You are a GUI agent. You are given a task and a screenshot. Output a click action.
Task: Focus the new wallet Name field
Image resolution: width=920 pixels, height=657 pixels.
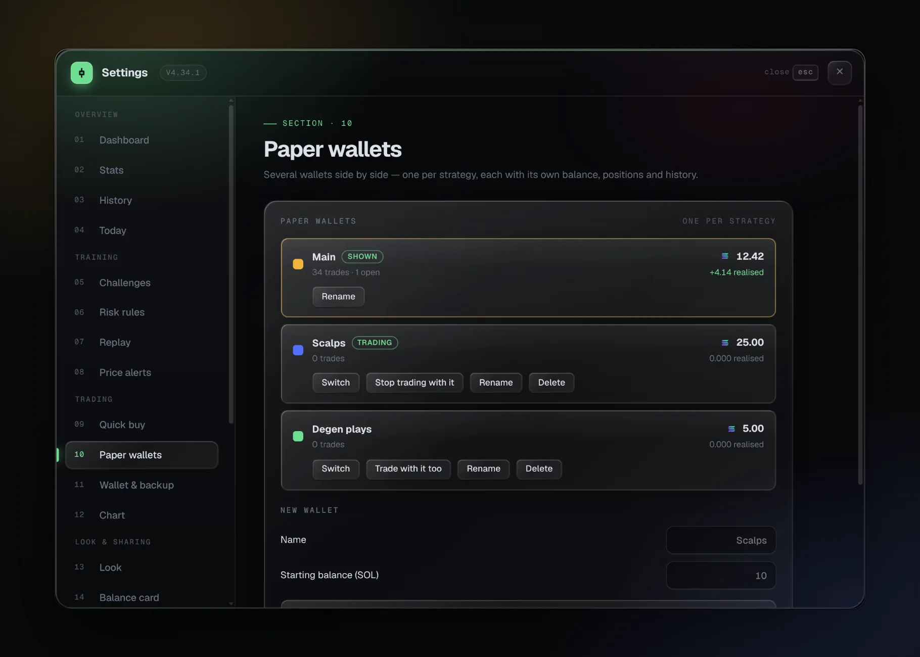[721, 540]
